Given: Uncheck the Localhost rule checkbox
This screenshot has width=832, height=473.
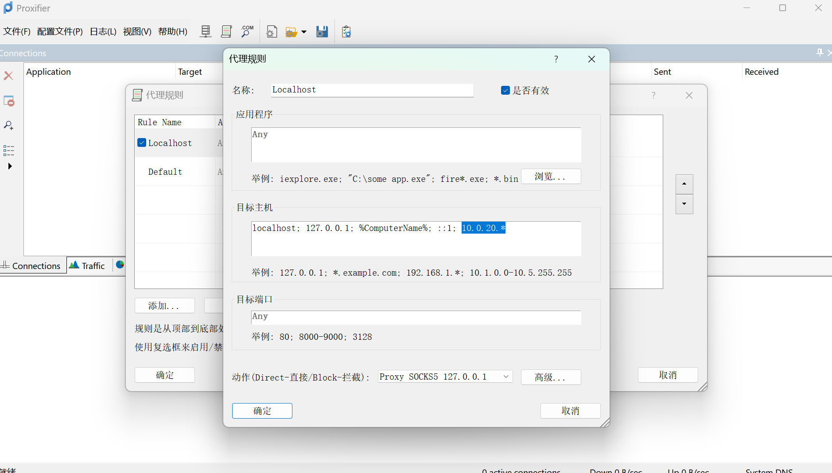Looking at the screenshot, I should pyautogui.click(x=142, y=142).
